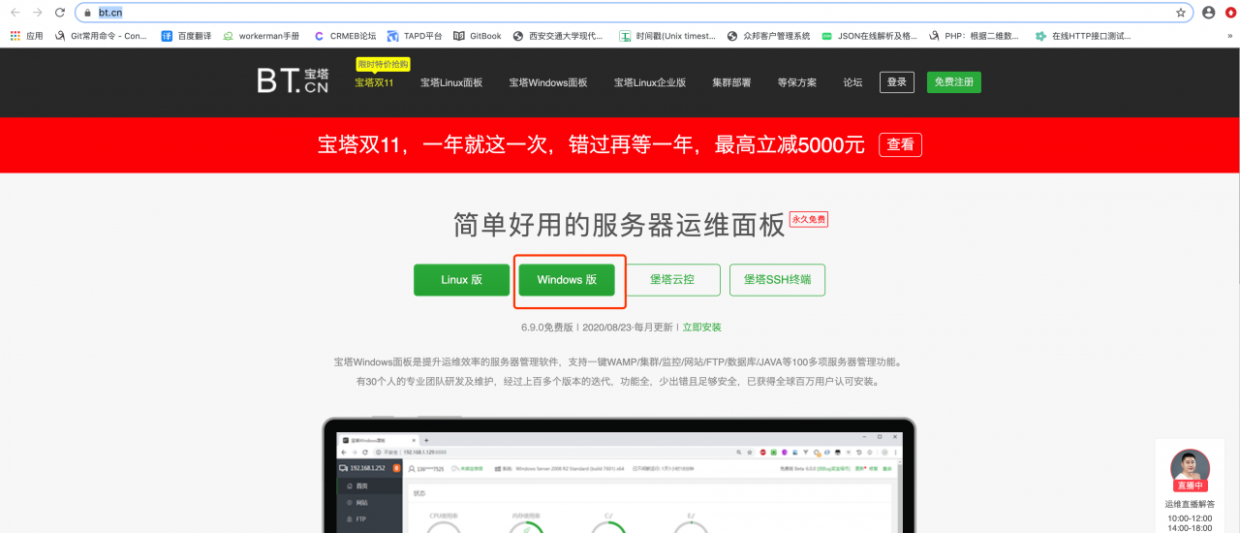
Task: Click the red banner 宝塔双11 slogan text
Action: pos(591,145)
